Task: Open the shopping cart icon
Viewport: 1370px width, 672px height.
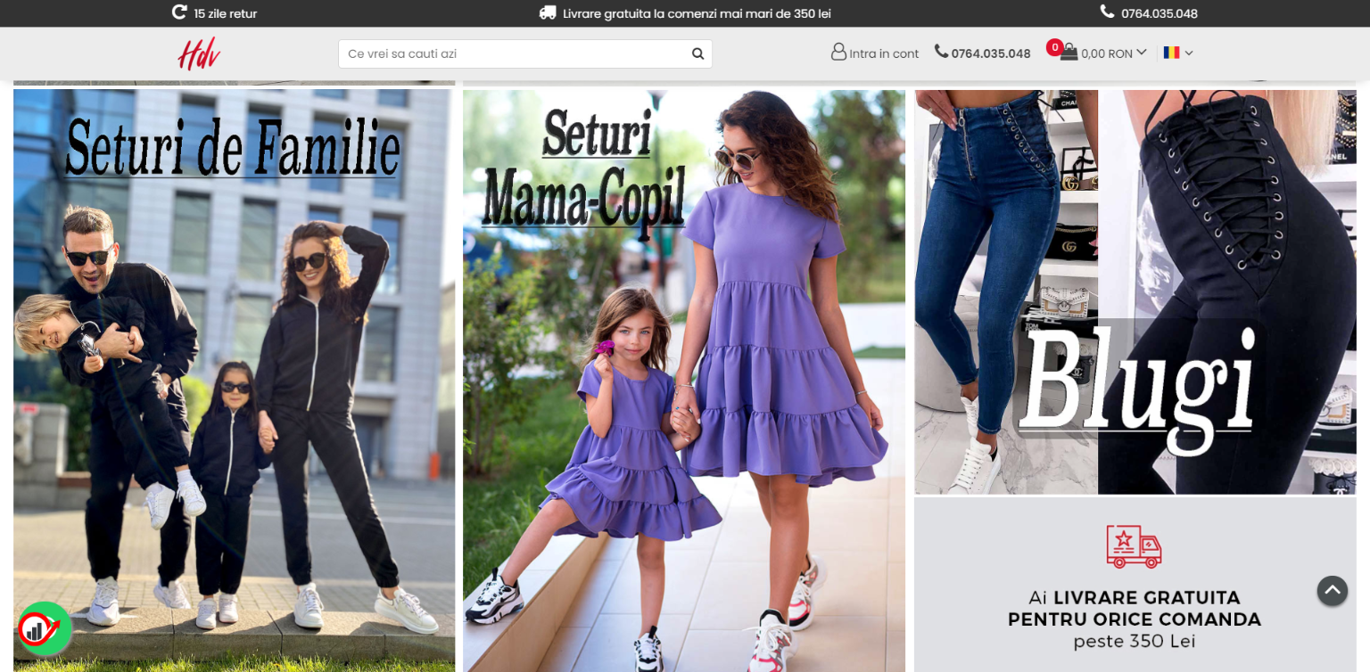Action: (1069, 53)
